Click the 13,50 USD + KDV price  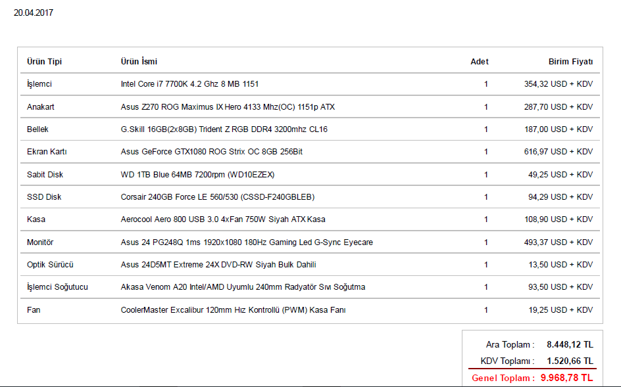click(560, 264)
